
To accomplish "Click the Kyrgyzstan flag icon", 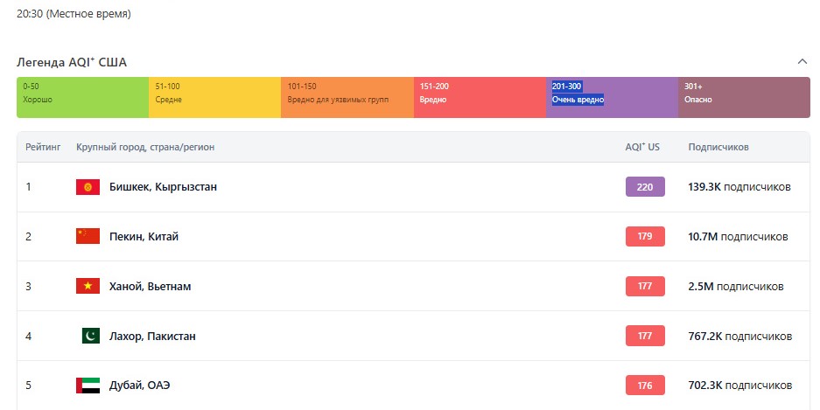I will point(88,187).
